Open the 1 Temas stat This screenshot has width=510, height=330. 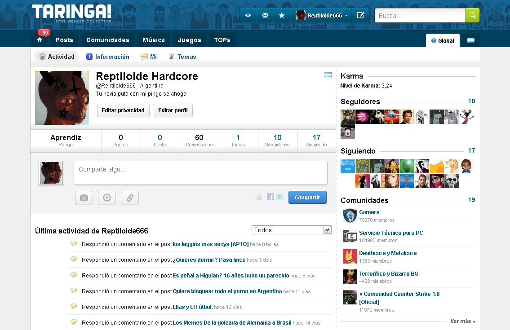(238, 141)
